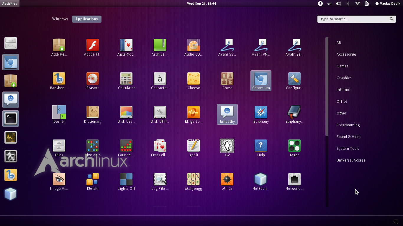Launch Archive Manager

coord(160,47)
